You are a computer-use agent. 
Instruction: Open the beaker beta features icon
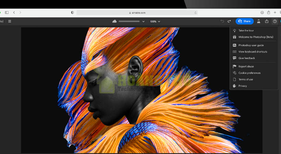point(259,21)
